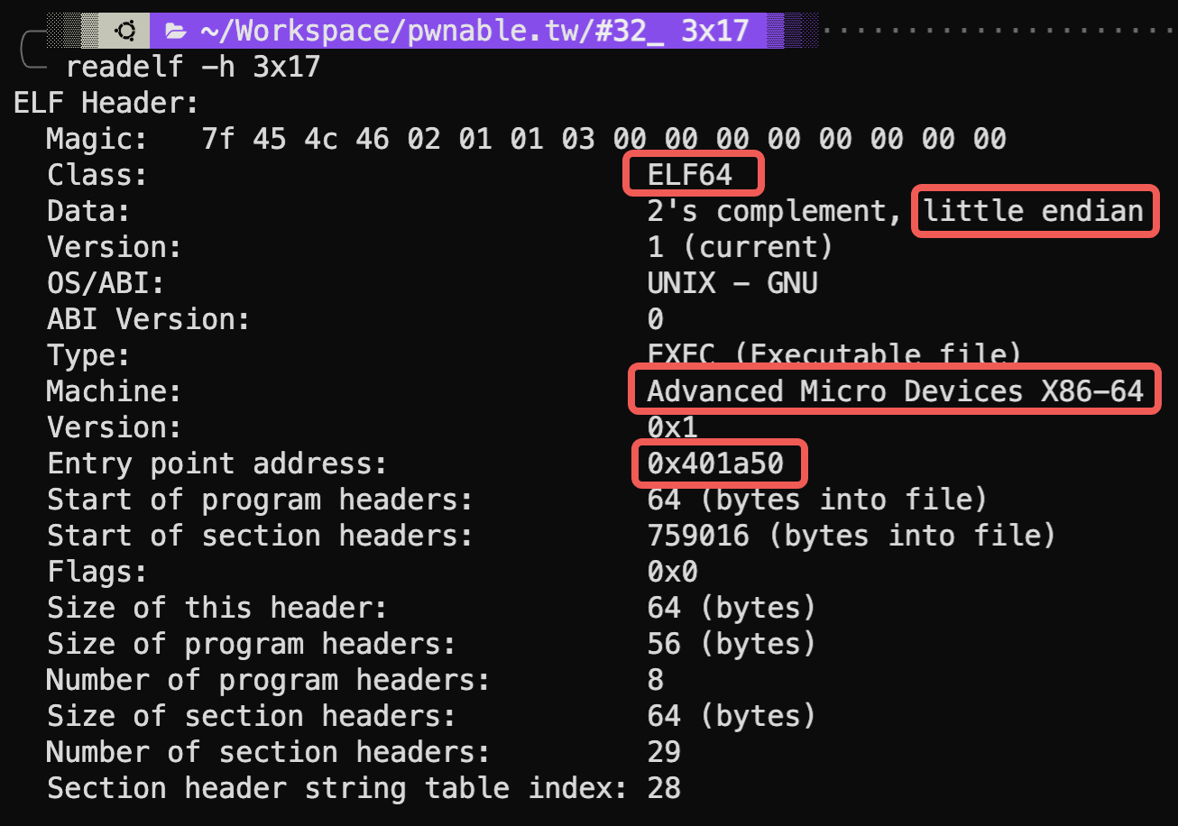Click the ELF Header heading line
The height and width of the screenshot is (826, 1178).
[x=106, y=103]
